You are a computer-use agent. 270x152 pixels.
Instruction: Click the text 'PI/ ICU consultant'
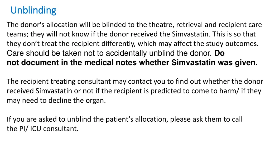(49, 129)
